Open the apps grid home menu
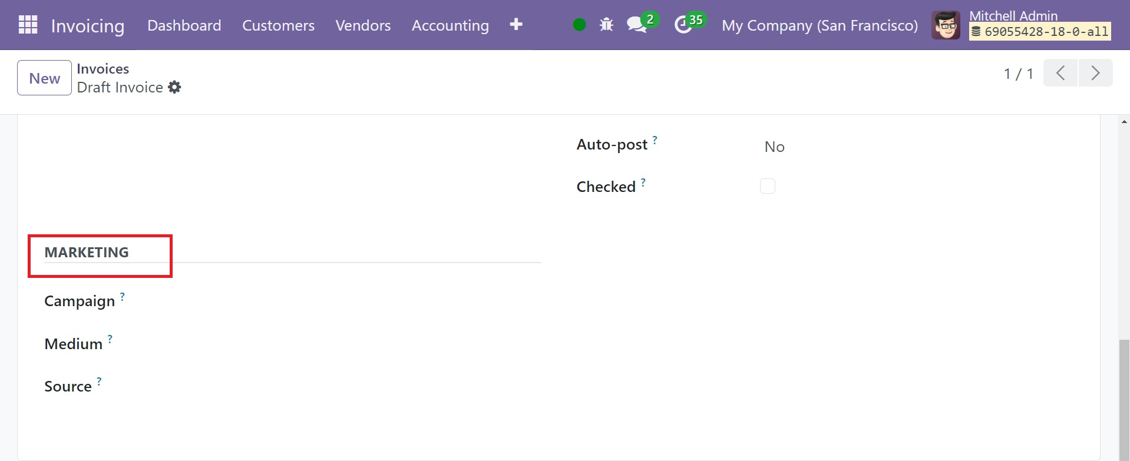Screen dimensions: 1130x461 pyautogui.click(x=28, y=25)
